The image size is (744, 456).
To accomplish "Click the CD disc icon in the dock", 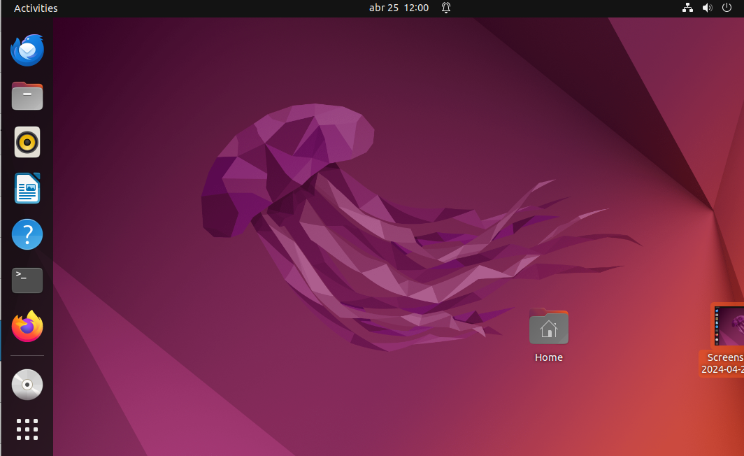I will 27,385.
